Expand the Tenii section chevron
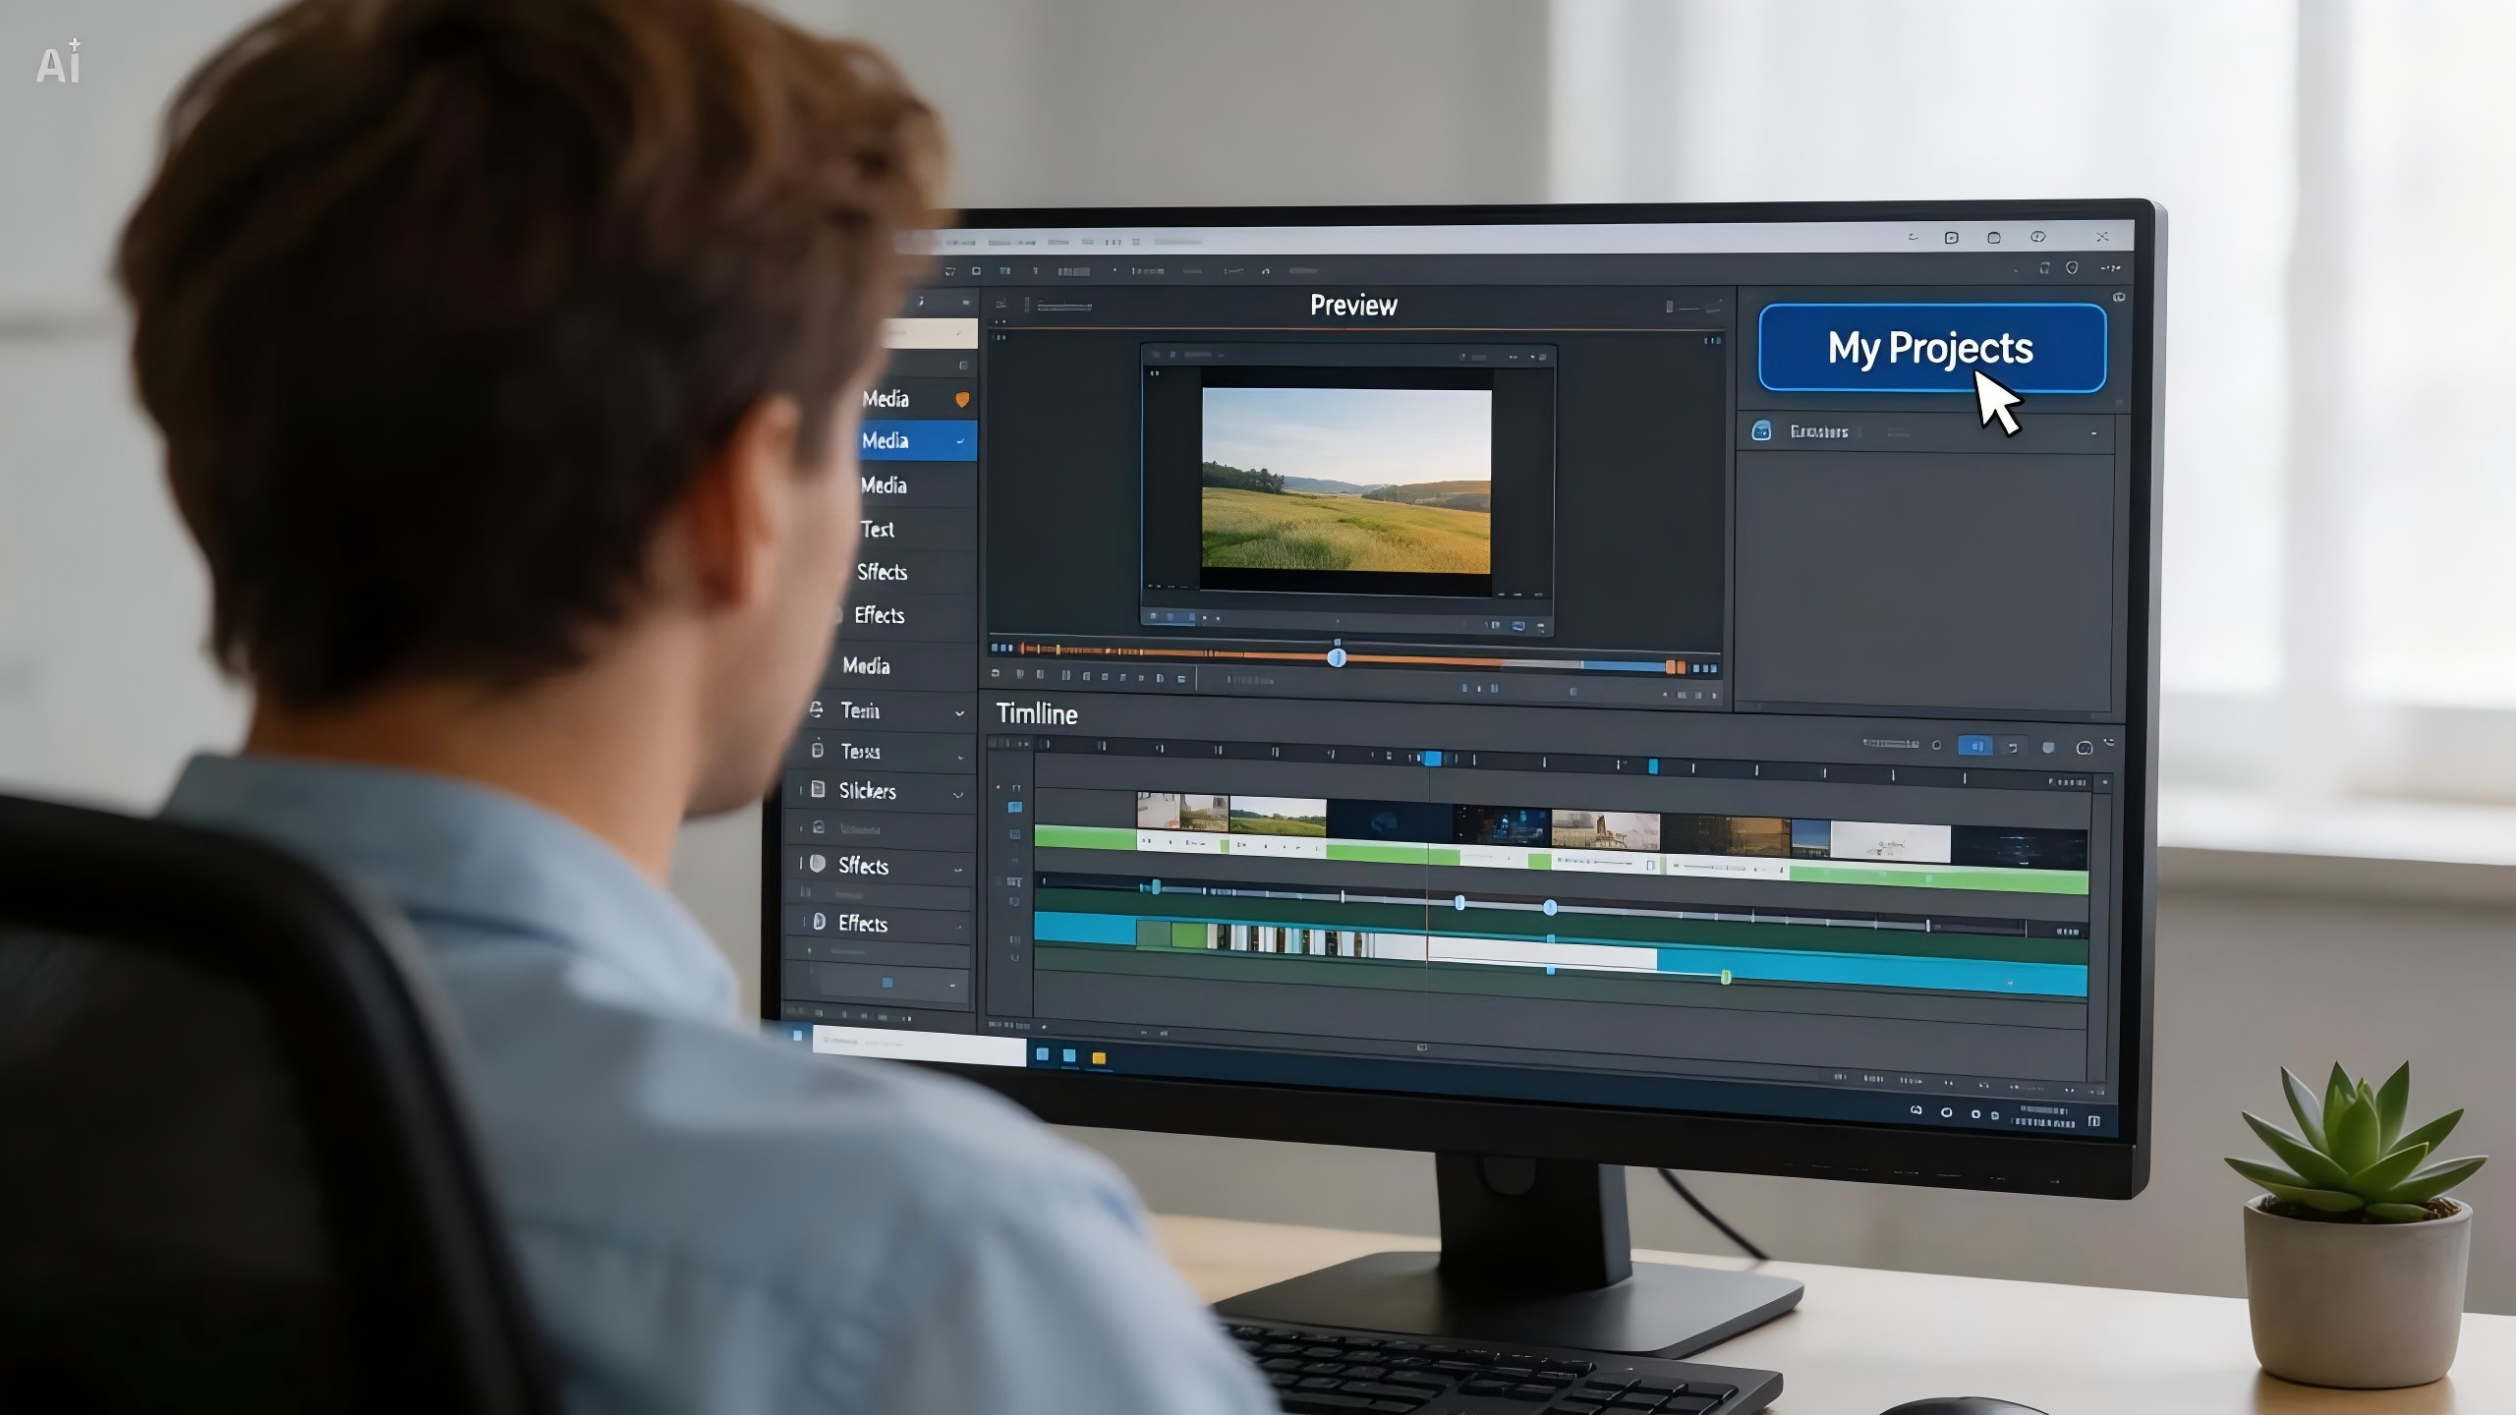2516x1415 pixels. pos(959,713)
